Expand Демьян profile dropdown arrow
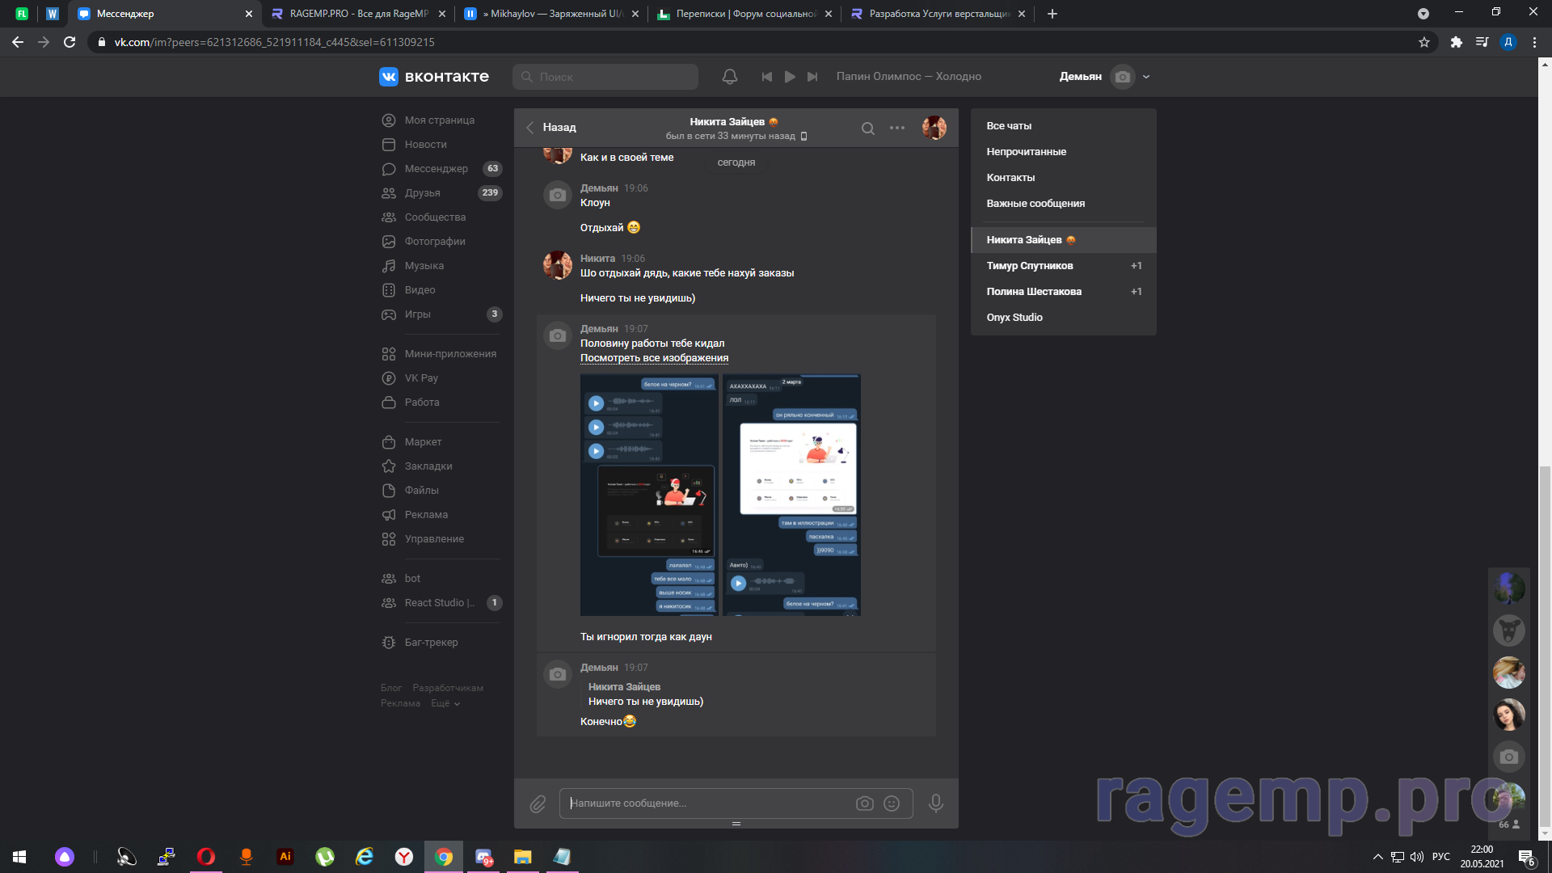This screenshot has width=1552, height=873. [1146, 77]
